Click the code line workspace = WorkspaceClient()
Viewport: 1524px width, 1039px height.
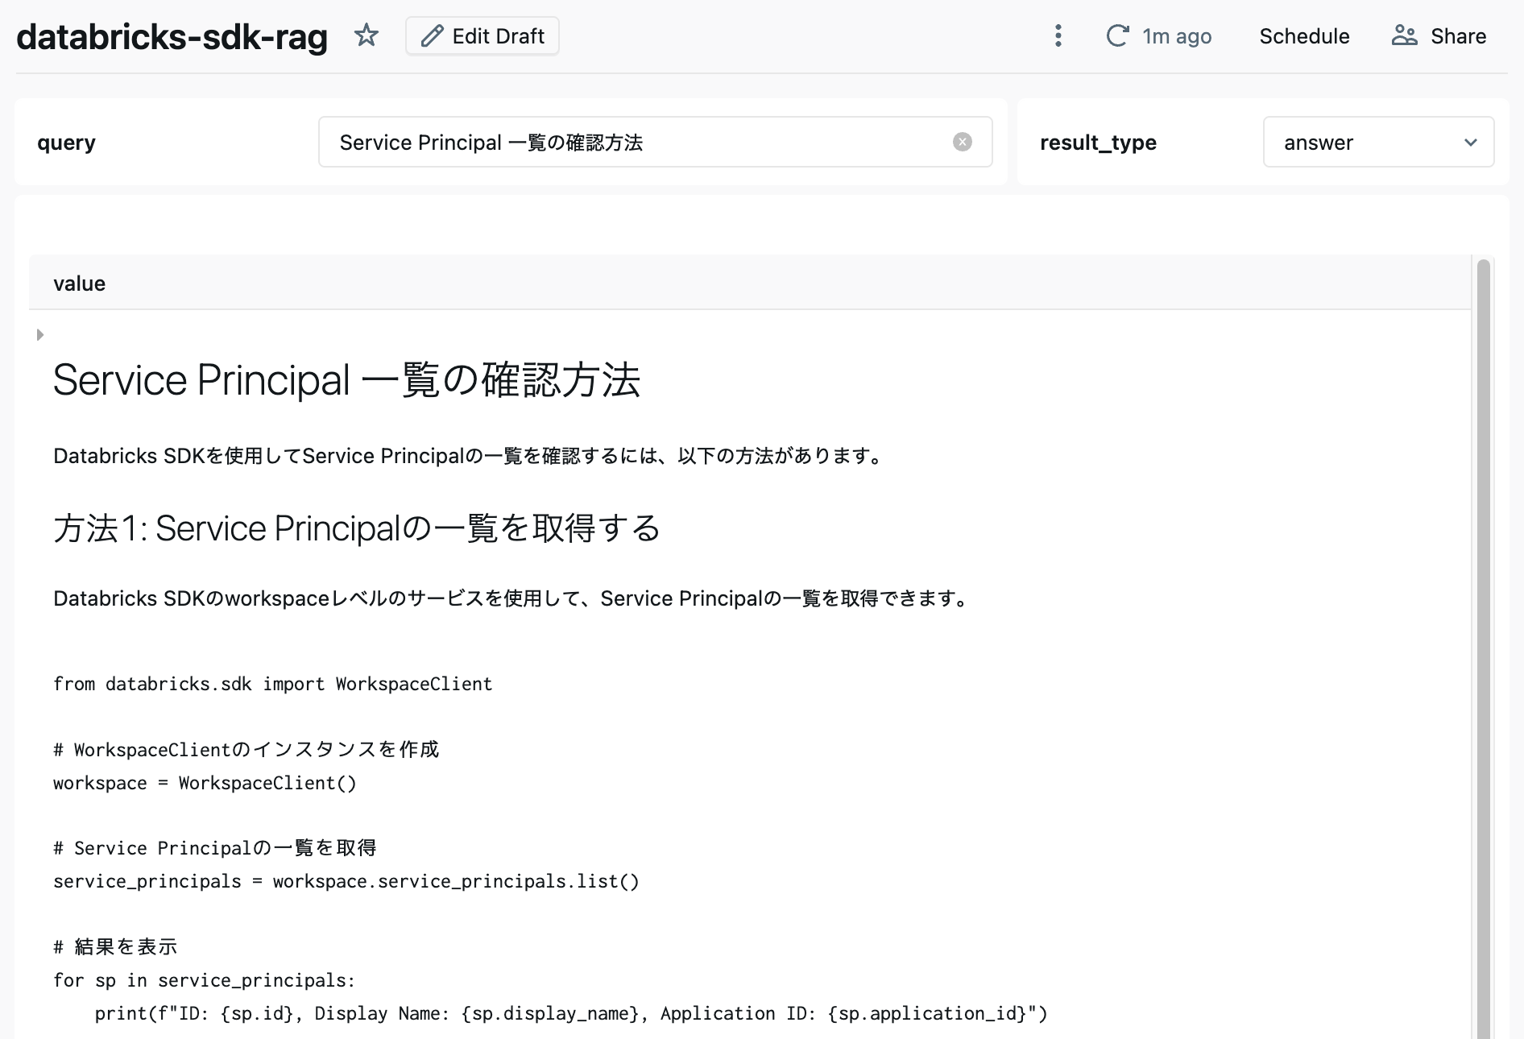[x=205, y=783]
